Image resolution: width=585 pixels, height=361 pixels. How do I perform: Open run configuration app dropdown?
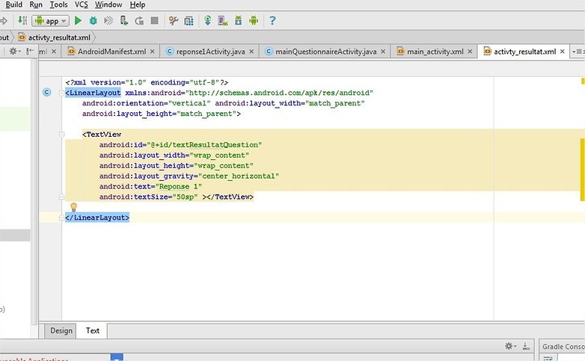51,21
